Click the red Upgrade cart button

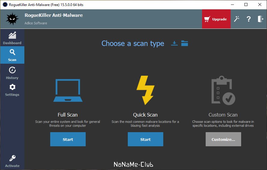(216, 19)
